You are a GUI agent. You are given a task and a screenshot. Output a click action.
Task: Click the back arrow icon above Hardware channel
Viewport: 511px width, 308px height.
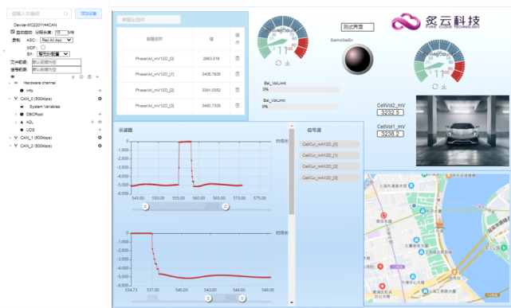point(97,77)
